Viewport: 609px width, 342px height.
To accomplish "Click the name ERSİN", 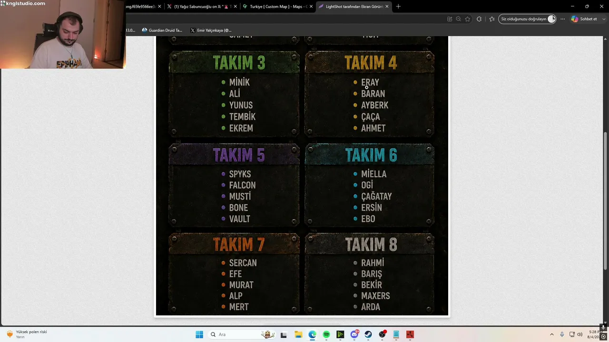I will [371, 208].
